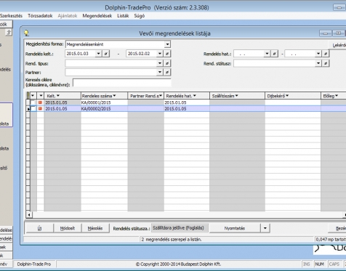The height and width of the screenshot is (271, 346).
Task: Select order number KA/00001/2015
Action: pos(96,102)
